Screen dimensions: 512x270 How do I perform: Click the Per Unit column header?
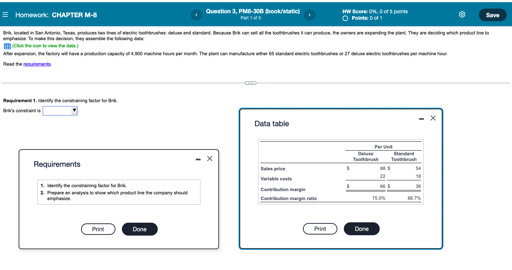(383, 147)
